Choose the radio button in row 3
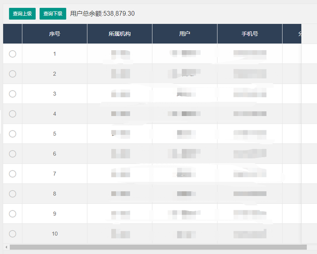The height and width of the screenshot is (254, 317). (x=12, y=94)
